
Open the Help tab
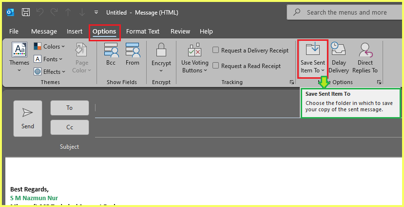[x=206, y=31]
